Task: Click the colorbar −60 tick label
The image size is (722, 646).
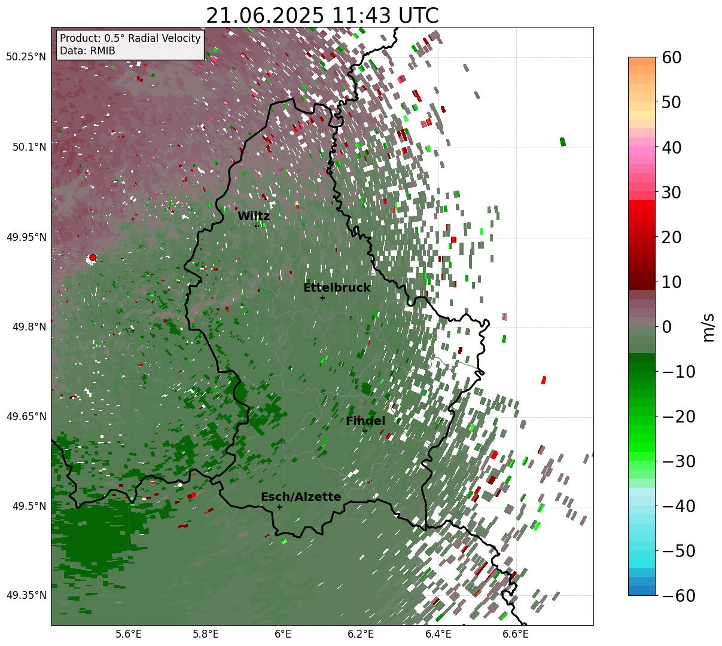Action: tap(678, 595)
